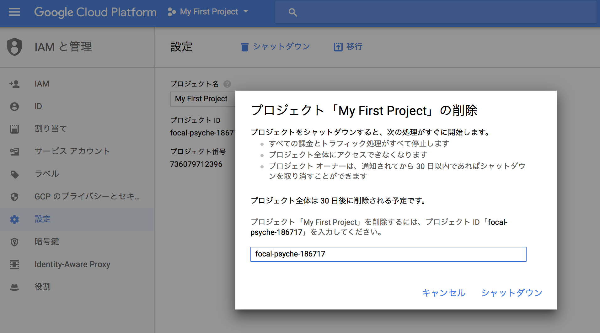Click the サービス アカウント key icon
This screenshot has height=333, width=600.
[14, 151]
